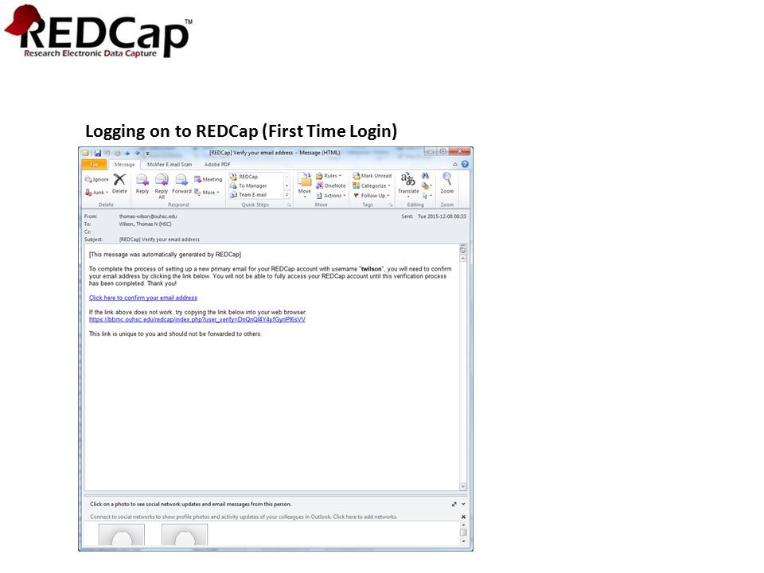This screenshot has width=764, height=573.
Task: Reply to the REDCap verification email
Action: click(142, 184)
